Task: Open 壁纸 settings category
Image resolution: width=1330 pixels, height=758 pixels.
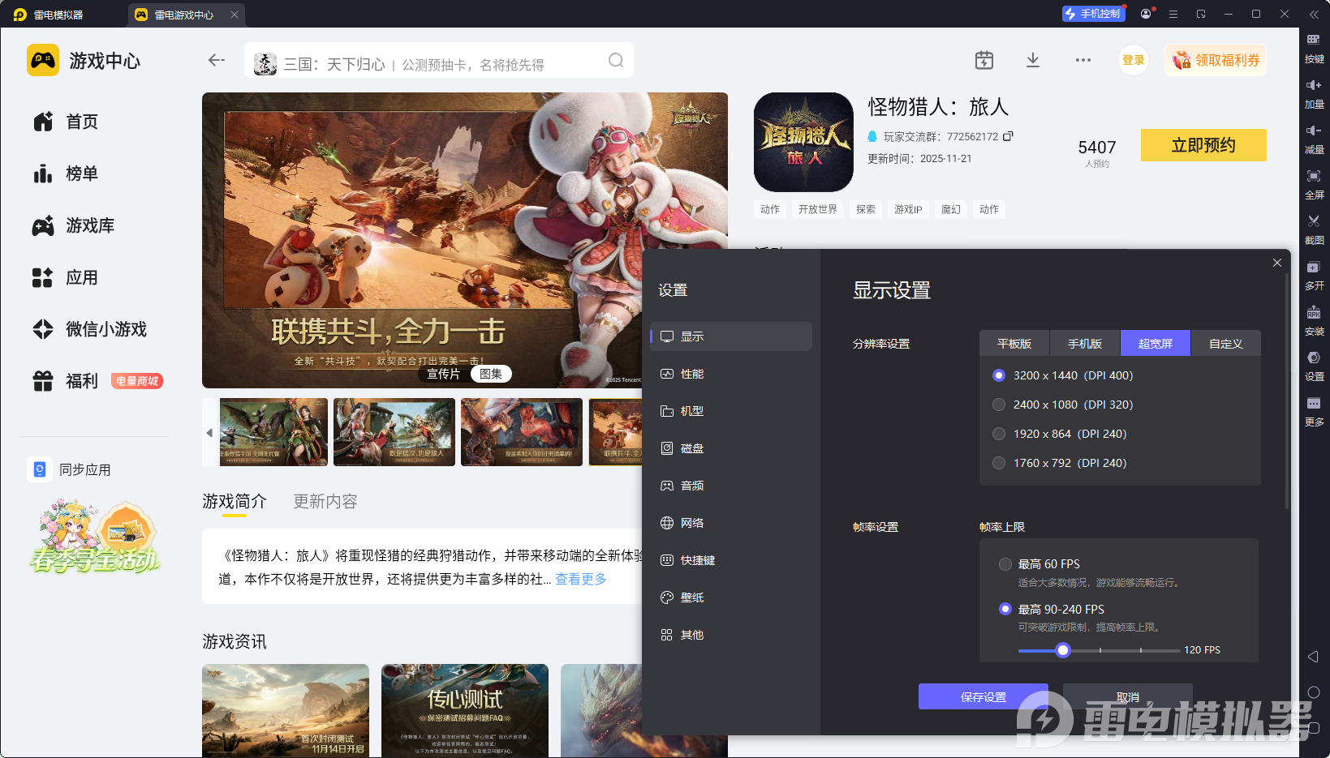Action: (731, 597)
